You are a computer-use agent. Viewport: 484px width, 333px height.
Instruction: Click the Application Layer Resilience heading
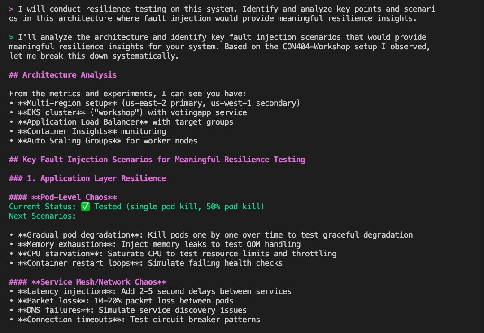click(x=87, y=178)
